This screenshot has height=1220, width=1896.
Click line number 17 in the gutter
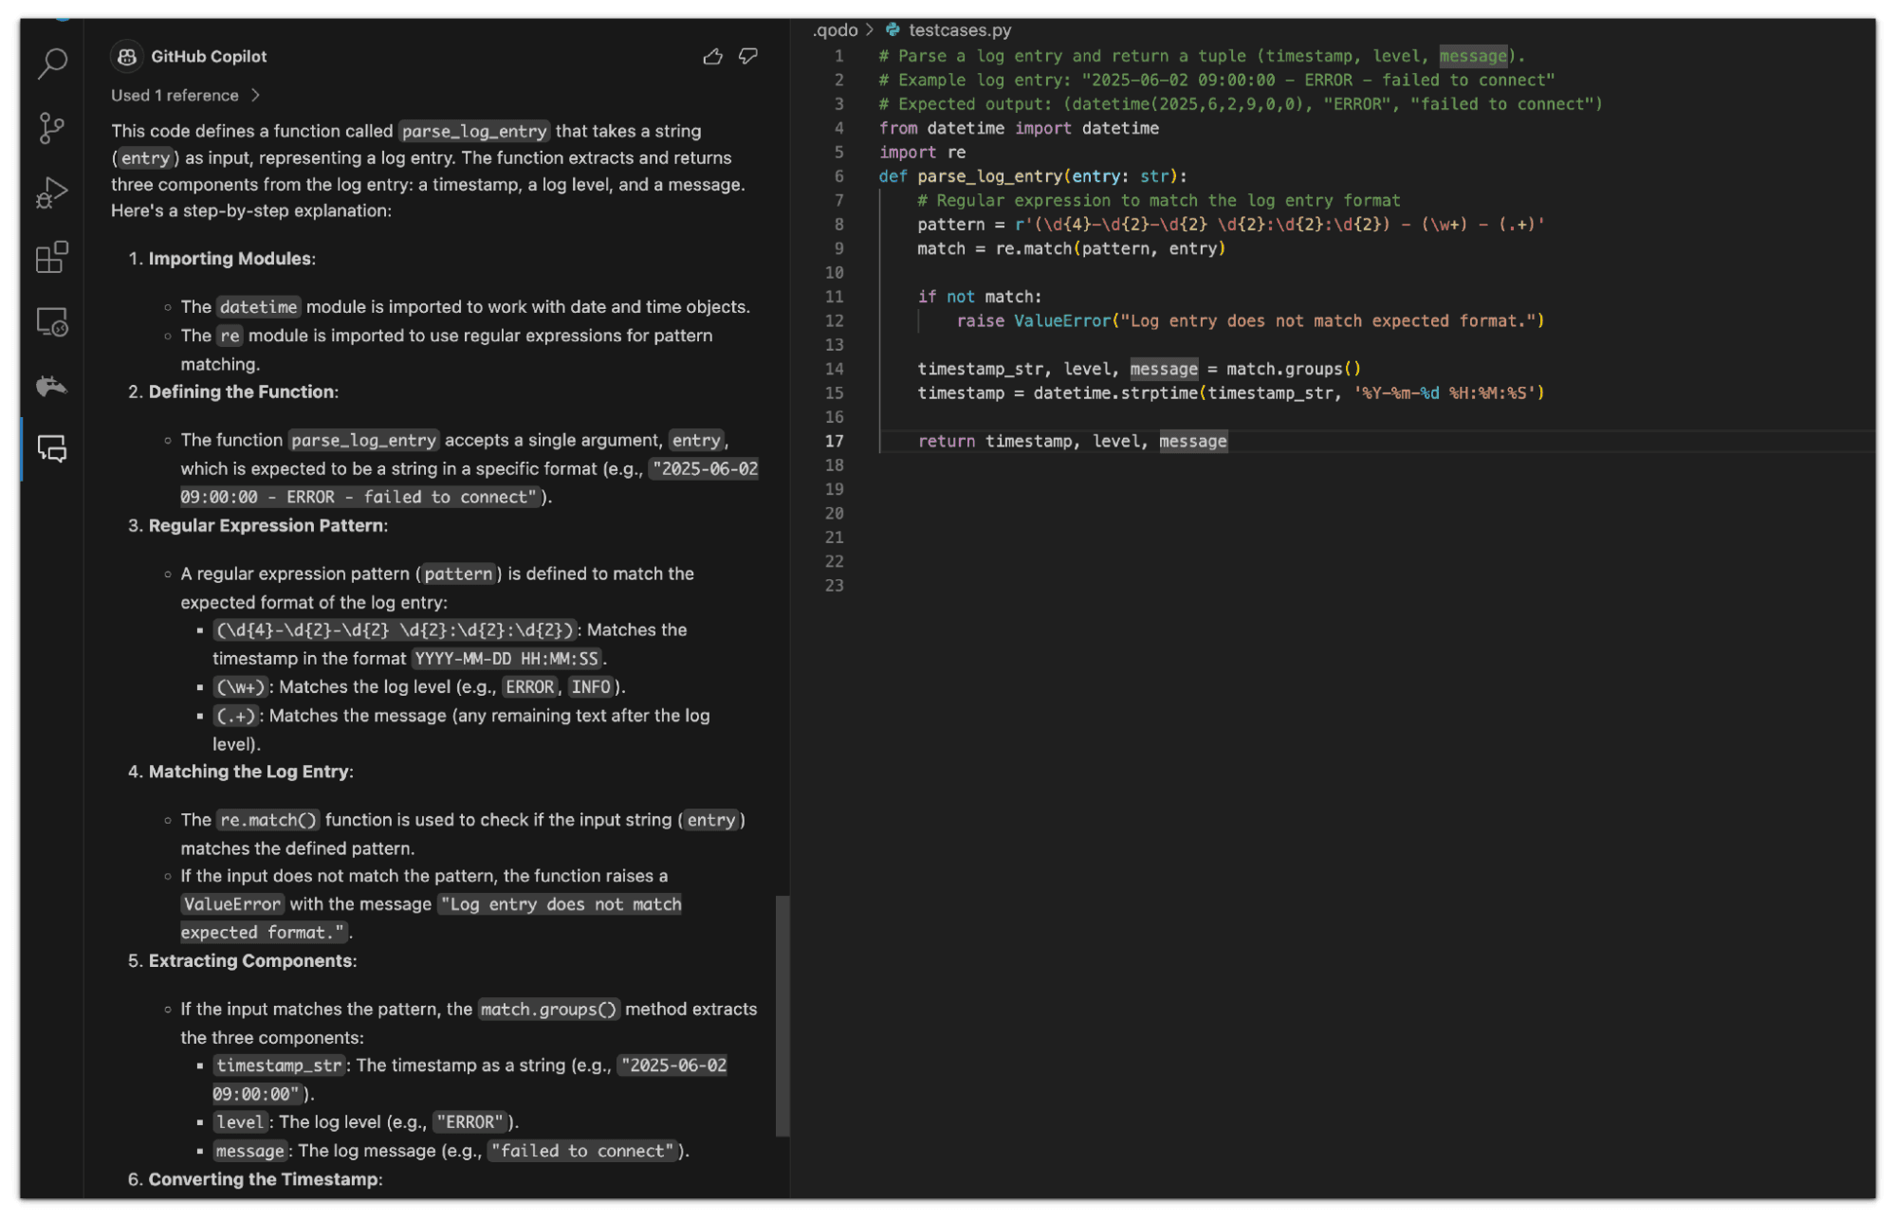pyautogui.click(x=834, y=441)
